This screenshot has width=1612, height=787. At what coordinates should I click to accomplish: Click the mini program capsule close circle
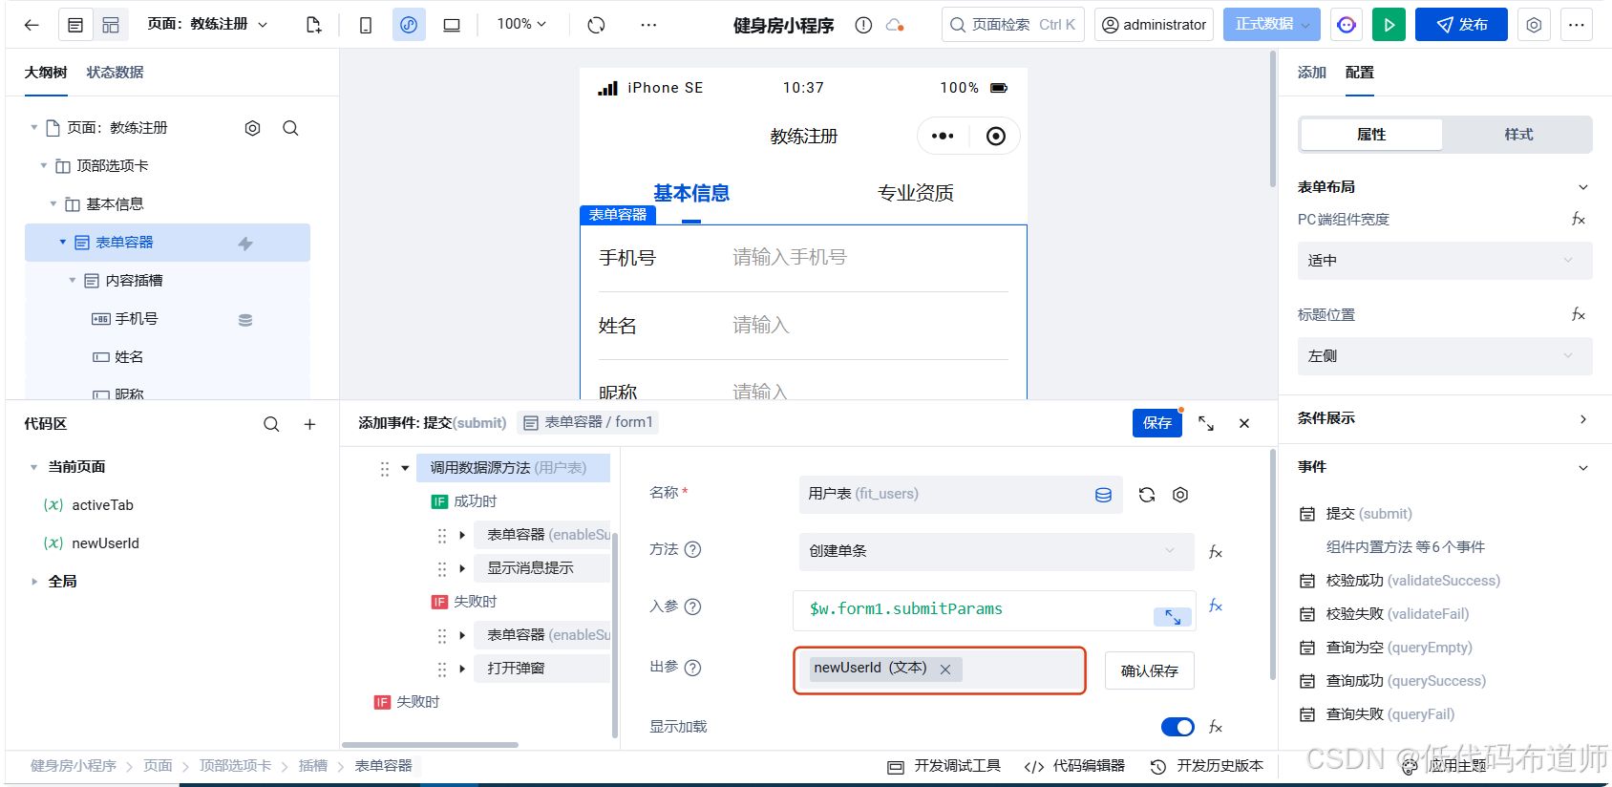pos(996,136)
